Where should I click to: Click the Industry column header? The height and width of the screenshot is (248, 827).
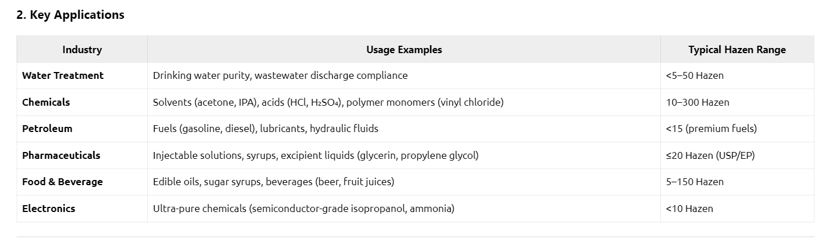coord(82,50)
